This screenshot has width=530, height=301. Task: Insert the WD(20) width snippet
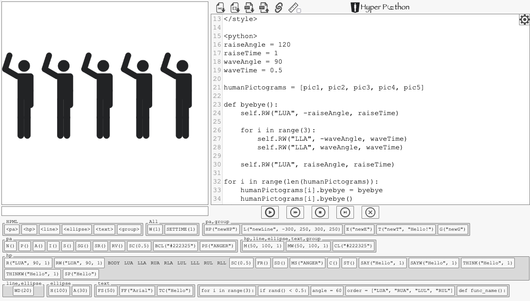[23, 291]
